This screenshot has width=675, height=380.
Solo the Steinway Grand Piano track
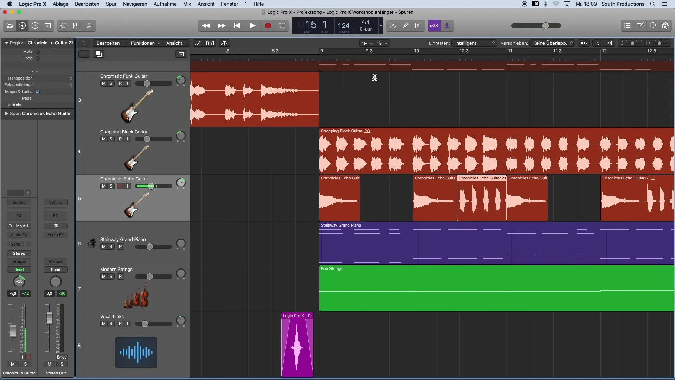(111, 247)
